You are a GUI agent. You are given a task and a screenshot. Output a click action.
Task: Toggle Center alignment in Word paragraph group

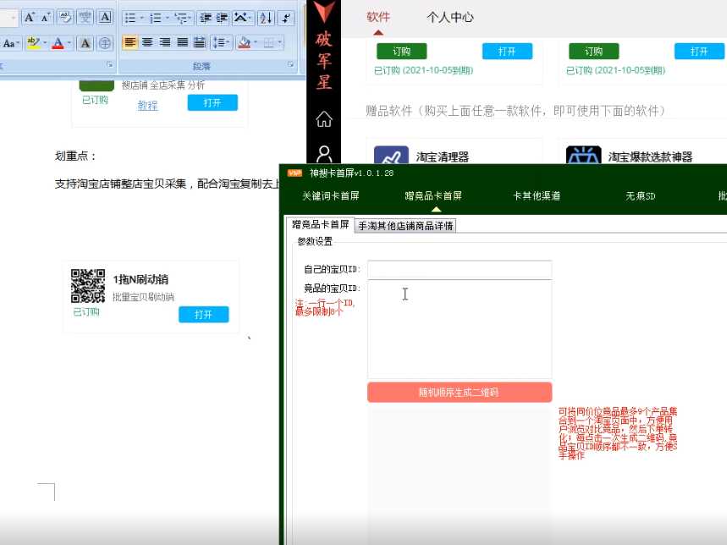(147, 42)
